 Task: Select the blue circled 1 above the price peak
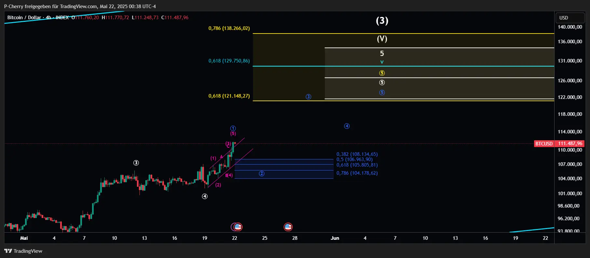point(233,128)
